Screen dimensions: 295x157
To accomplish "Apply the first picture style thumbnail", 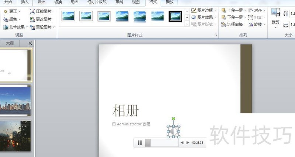I will click(x=68, y=16).
